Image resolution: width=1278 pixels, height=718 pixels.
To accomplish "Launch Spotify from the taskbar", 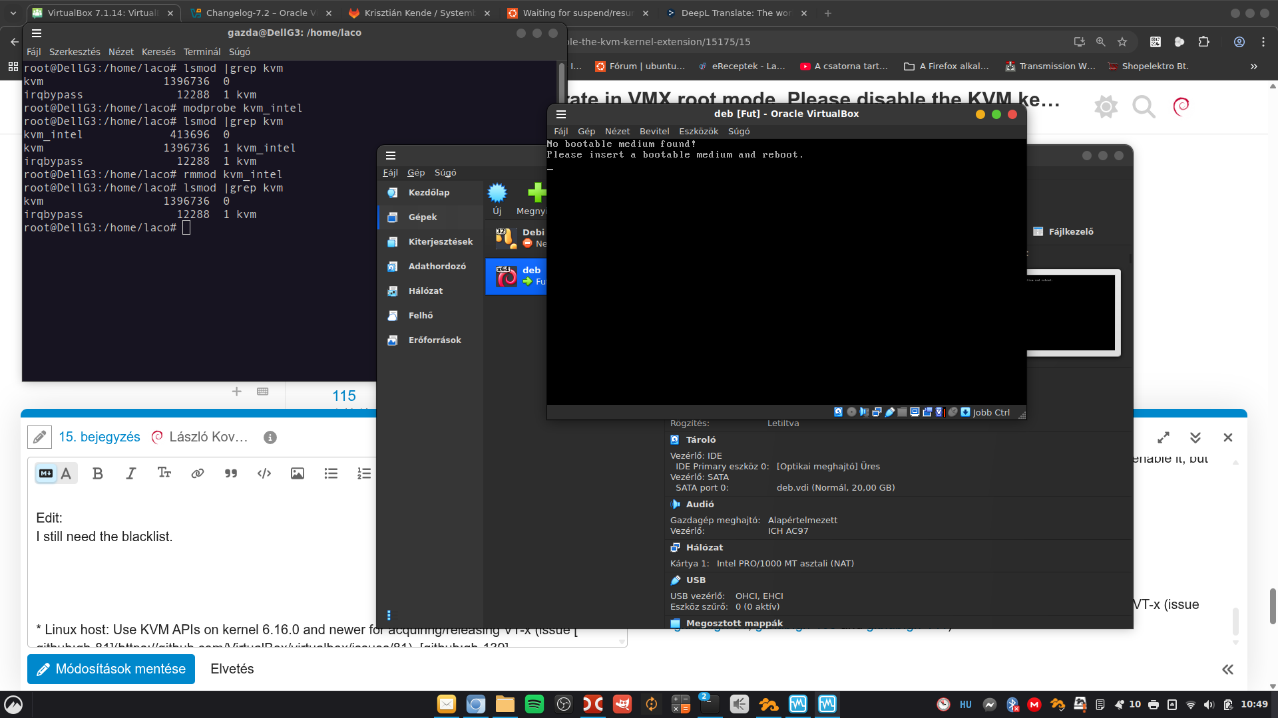I will point(534,704).
